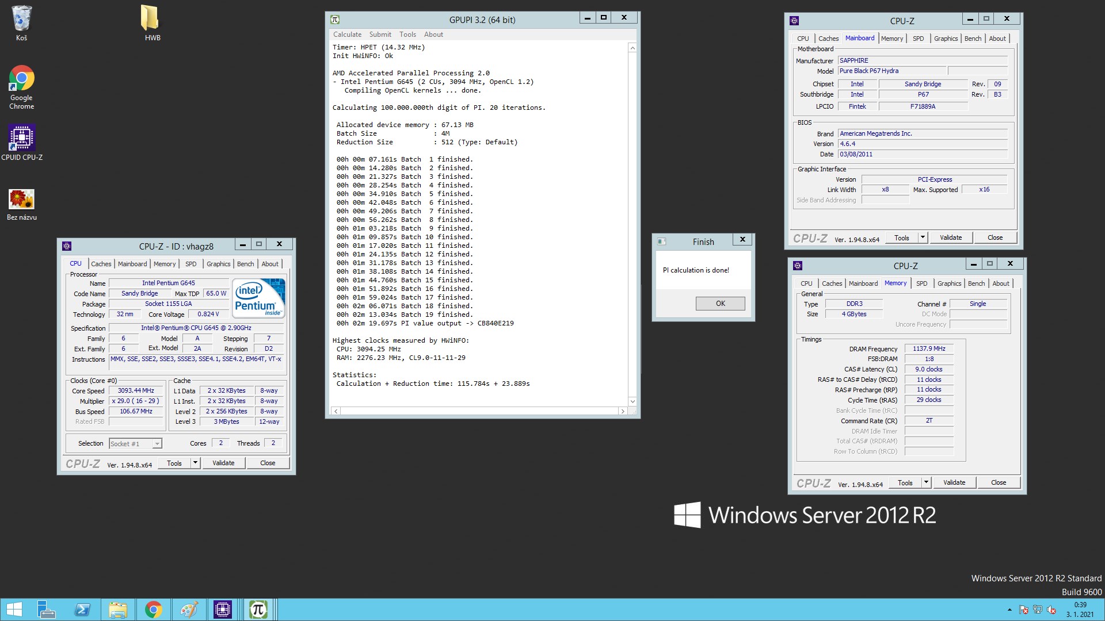
Task: Switch to Chrome in taskbar
Action: pyautogui.click(x=153, y=609)
